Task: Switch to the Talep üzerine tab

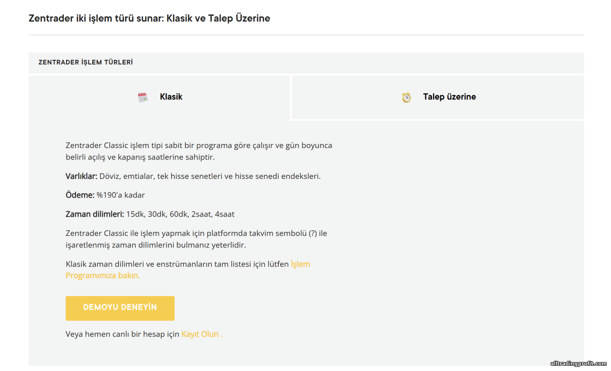Action: click(x=438, y=97)
